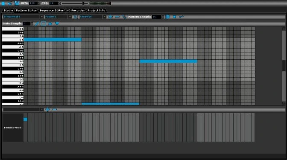Screen dimensions: 287x160
Task: Click the piano roll scrollbar down arrow
Action: [x=284, y=103]
